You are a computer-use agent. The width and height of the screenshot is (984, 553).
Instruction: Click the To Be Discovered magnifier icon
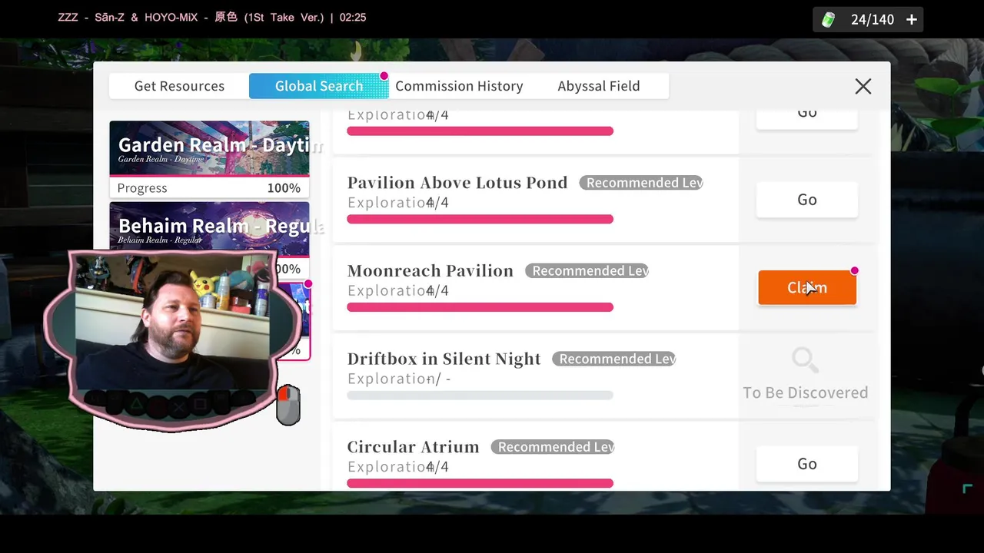point(805,359)
